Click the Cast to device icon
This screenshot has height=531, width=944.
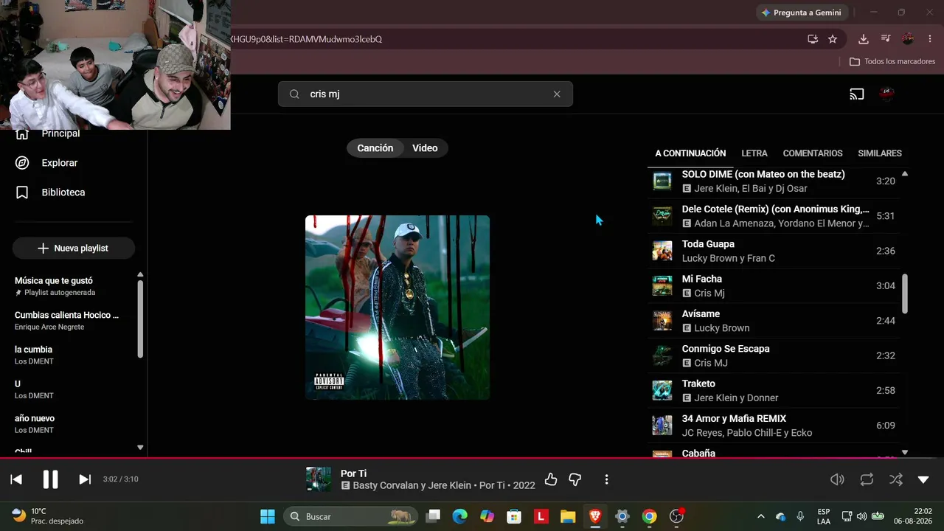857,94
